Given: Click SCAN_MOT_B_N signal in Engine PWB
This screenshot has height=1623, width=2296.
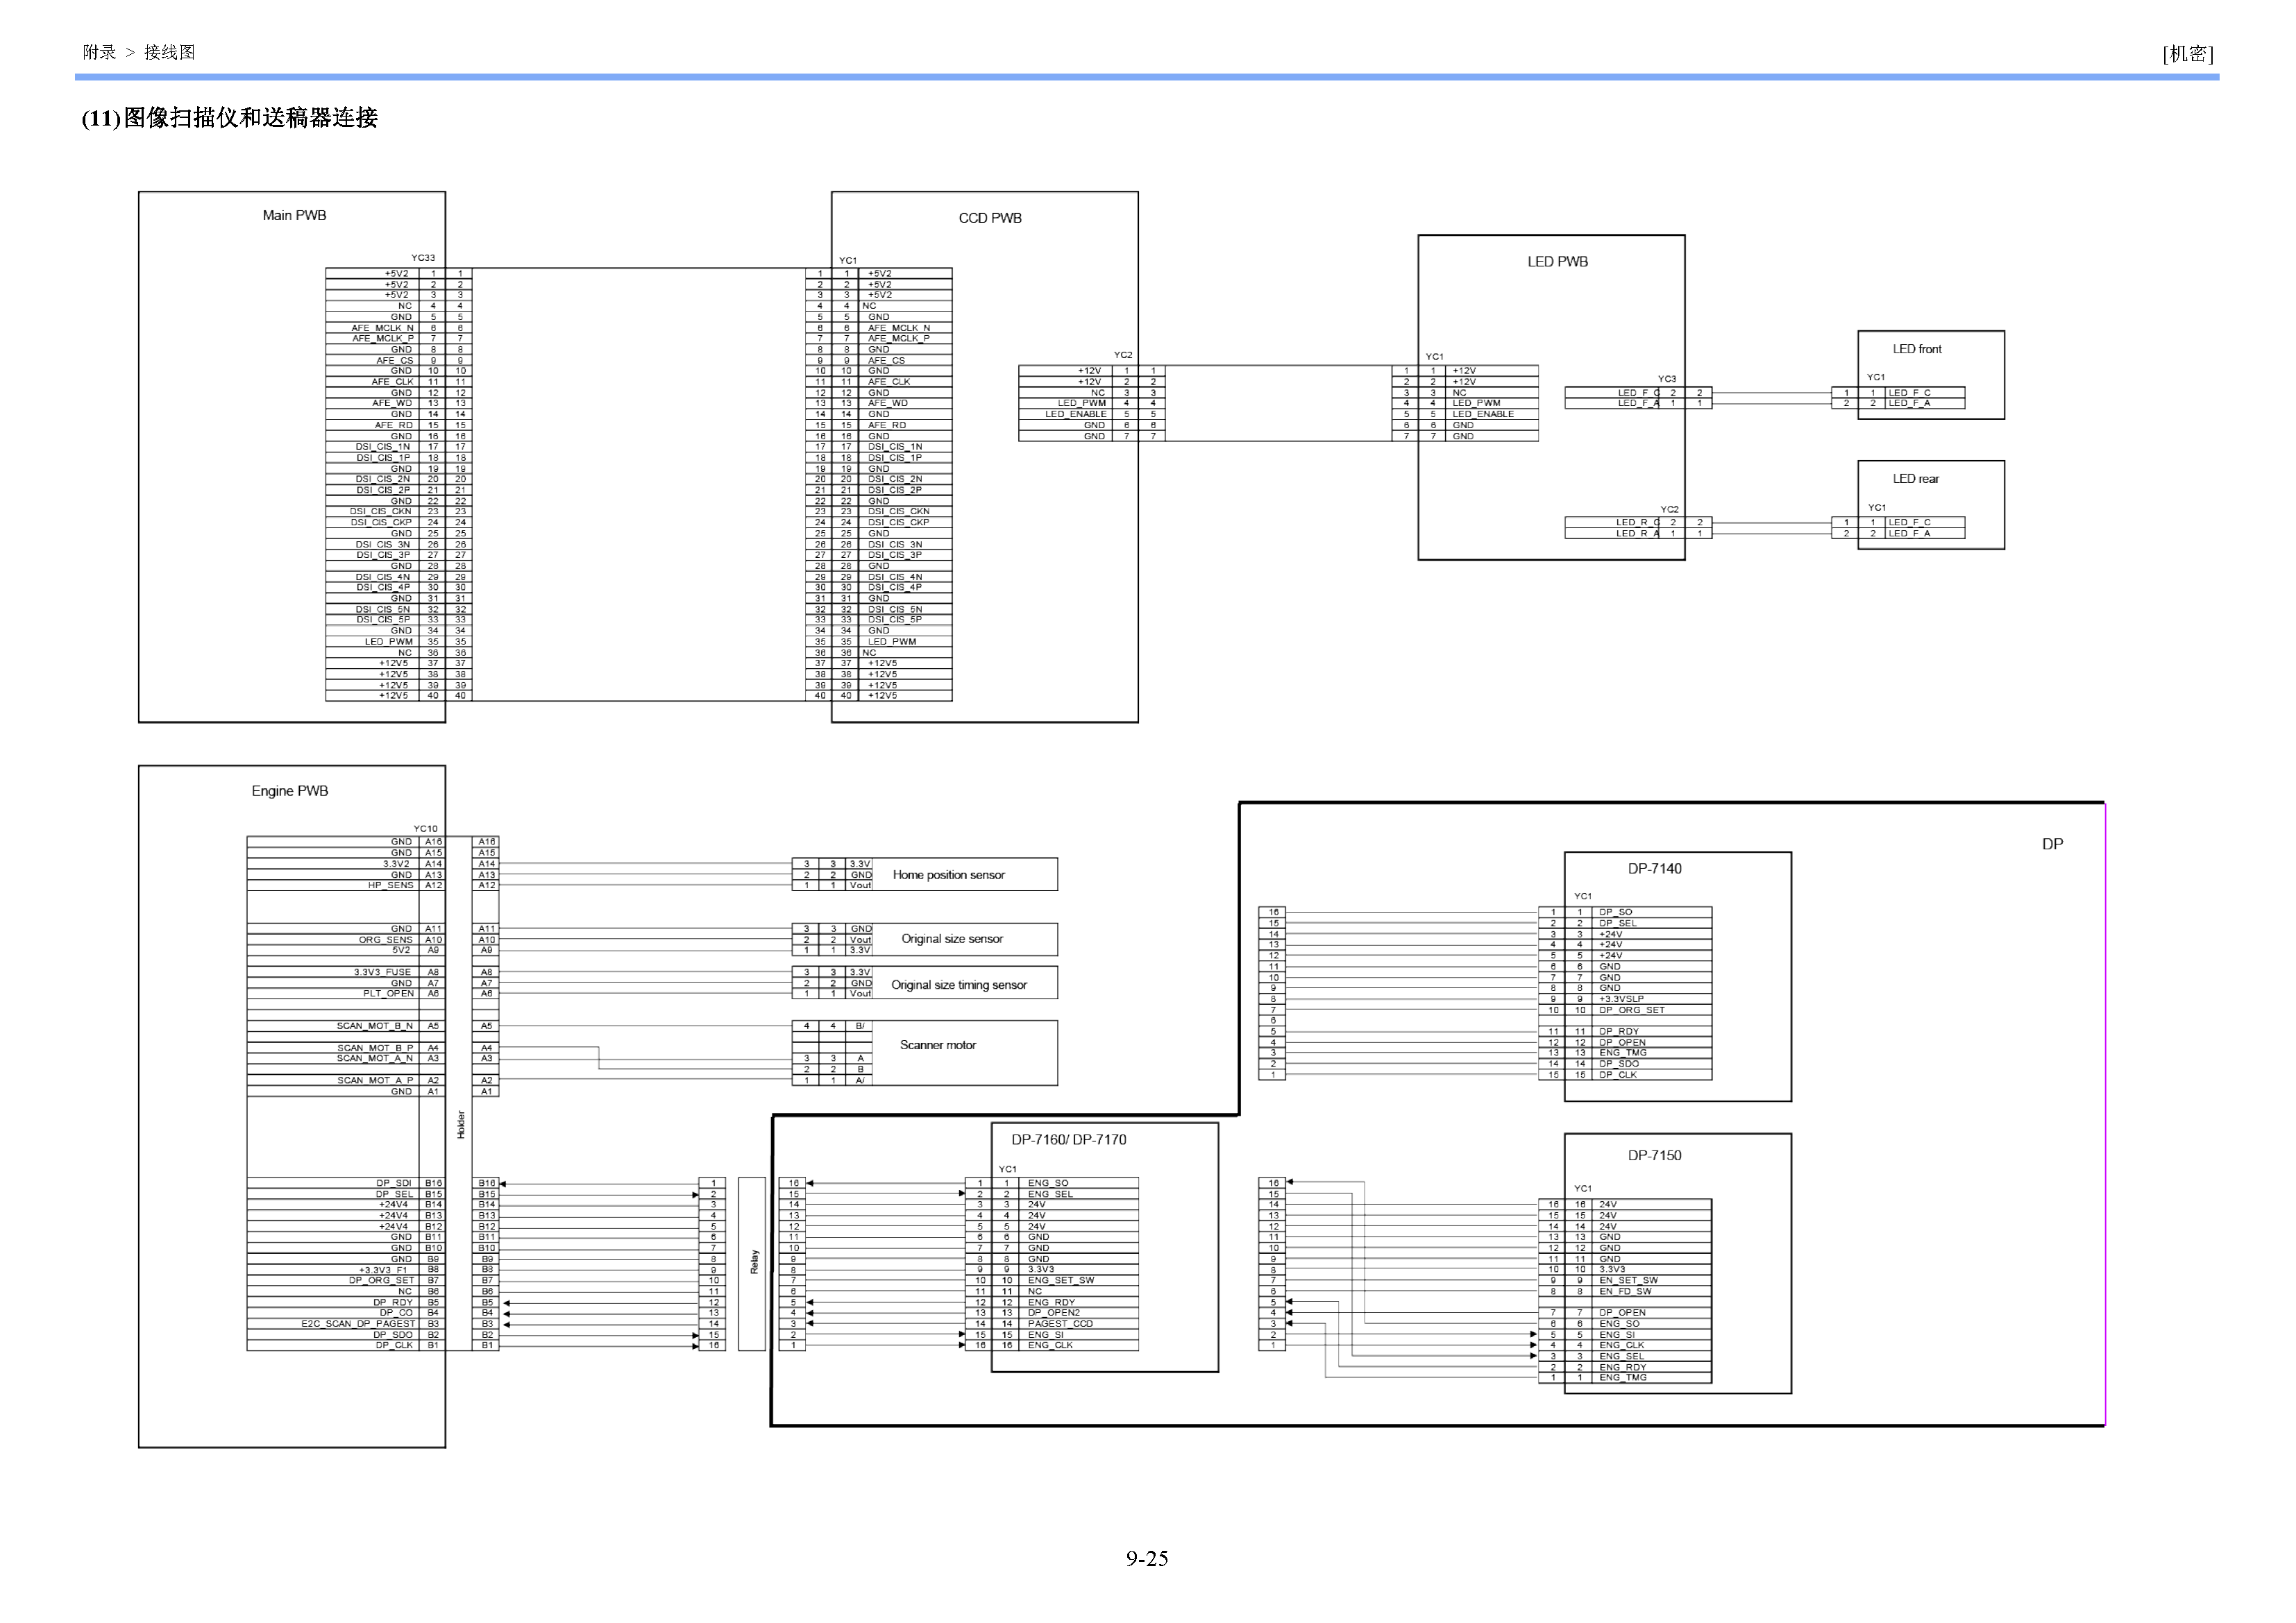Looking at the screenshot, I should click(374, 1026).
